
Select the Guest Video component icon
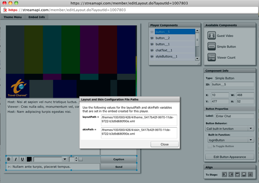[x=212, y=35]
